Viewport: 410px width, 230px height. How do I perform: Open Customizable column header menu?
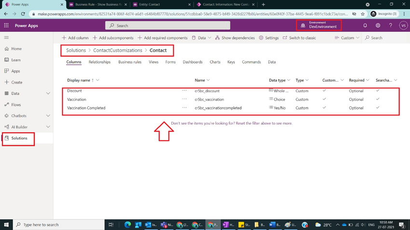point(333,80)
